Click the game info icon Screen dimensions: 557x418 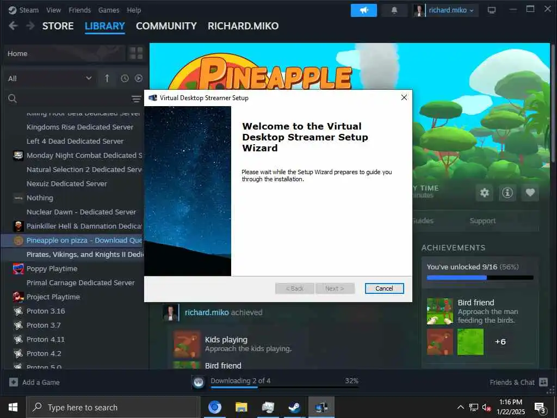point(507,193)
